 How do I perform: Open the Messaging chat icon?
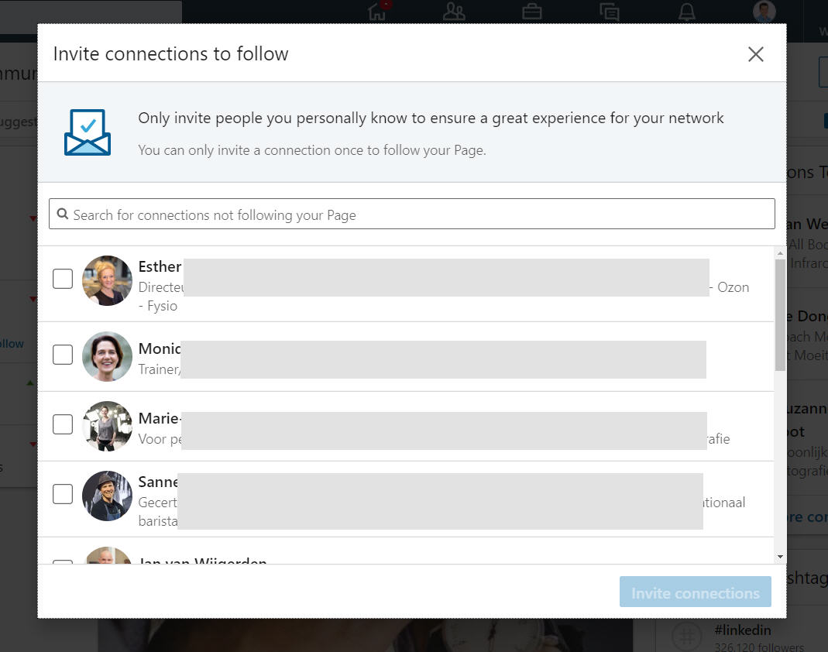tap(610, 11)
